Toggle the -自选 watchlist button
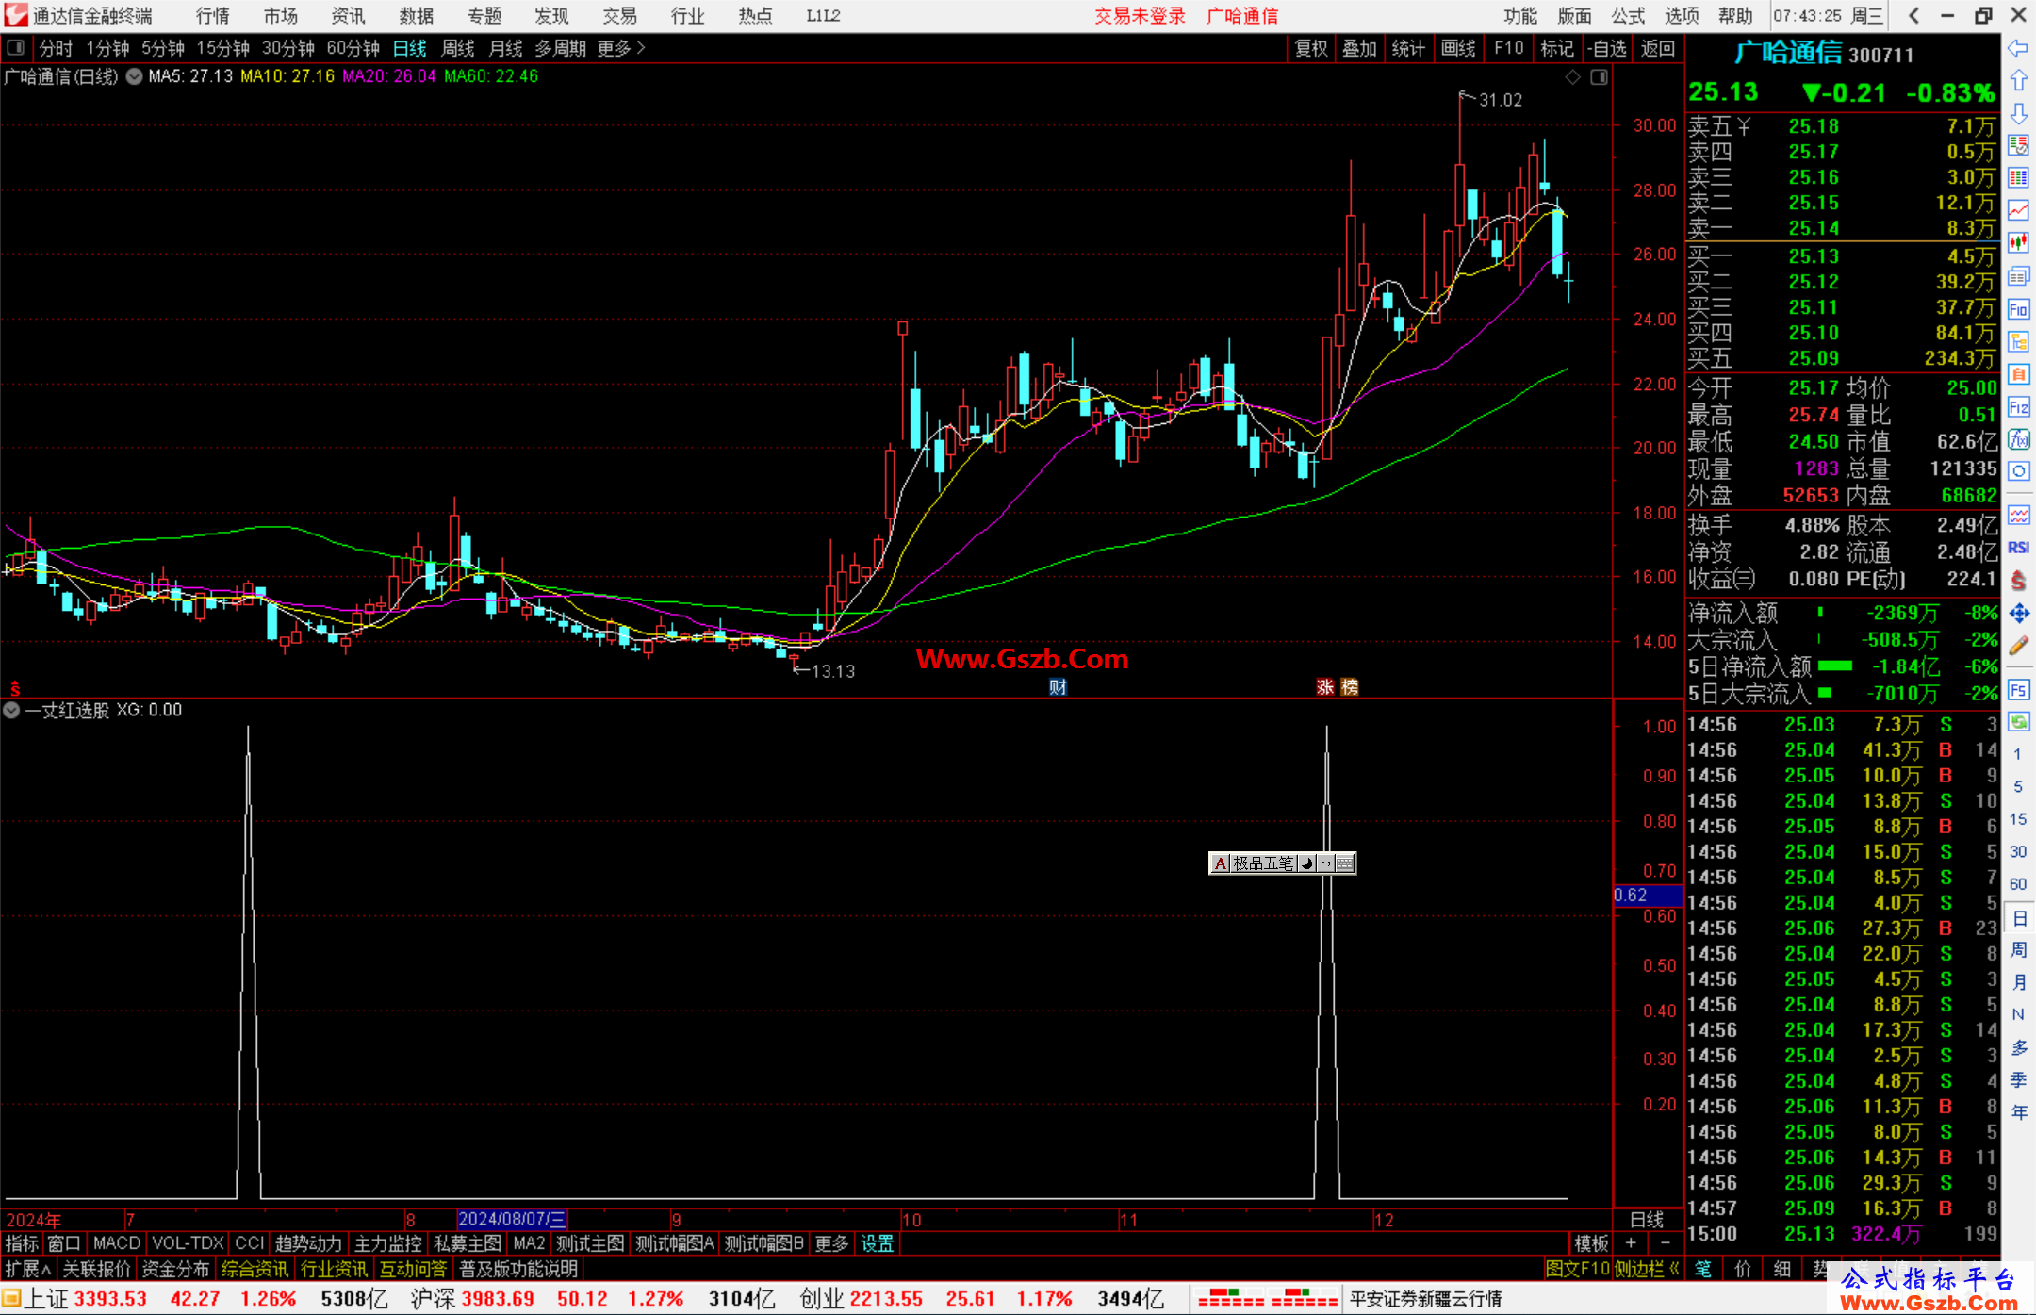This screenshot has height=1315, width=2036. [x=1607, y=48]
